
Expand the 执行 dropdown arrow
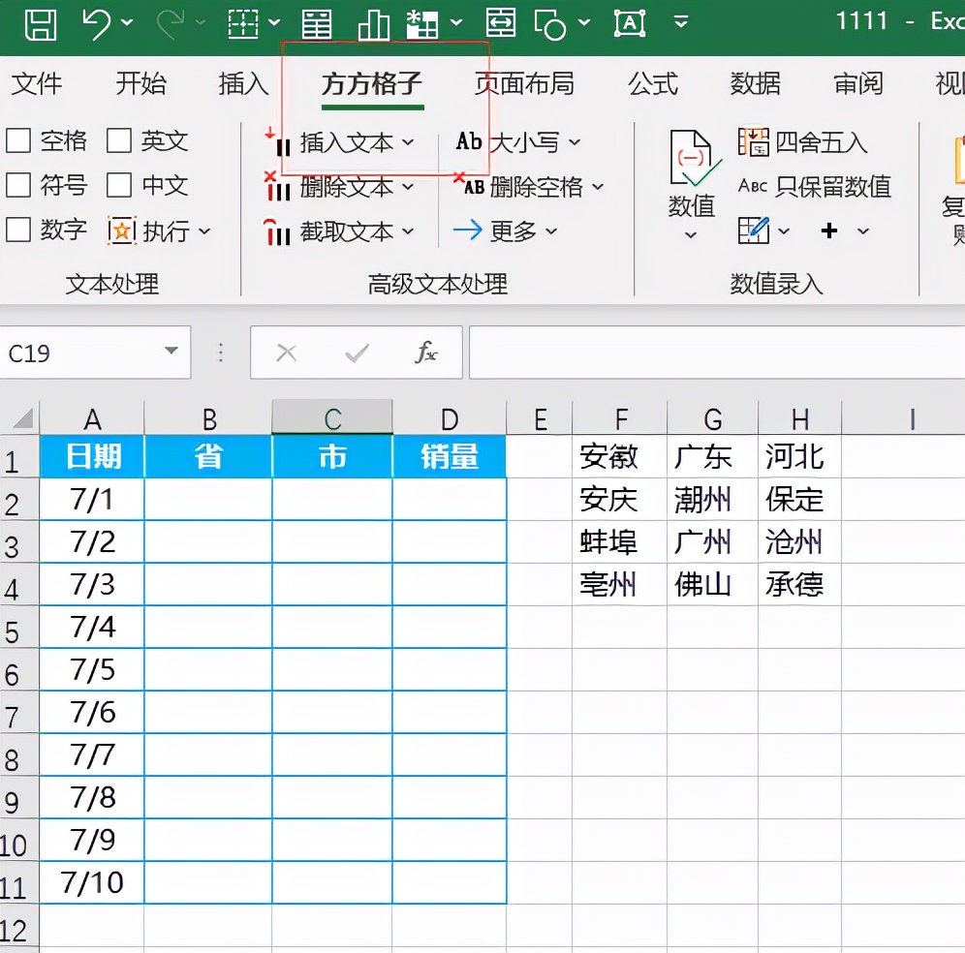(205, 231)
